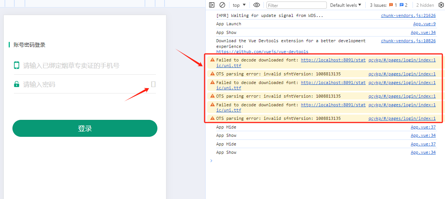Click the '2 hidden' messages label
This screenshot has height=199, width=445.
425,5
